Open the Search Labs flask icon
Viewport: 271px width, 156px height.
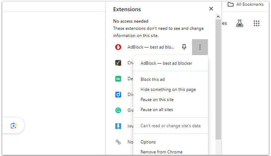[240, 23]
